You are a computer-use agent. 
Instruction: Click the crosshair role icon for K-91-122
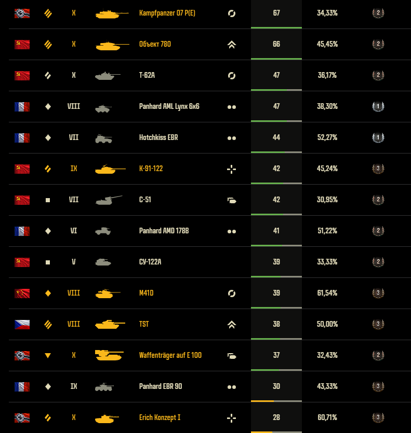tap(231, 169)
